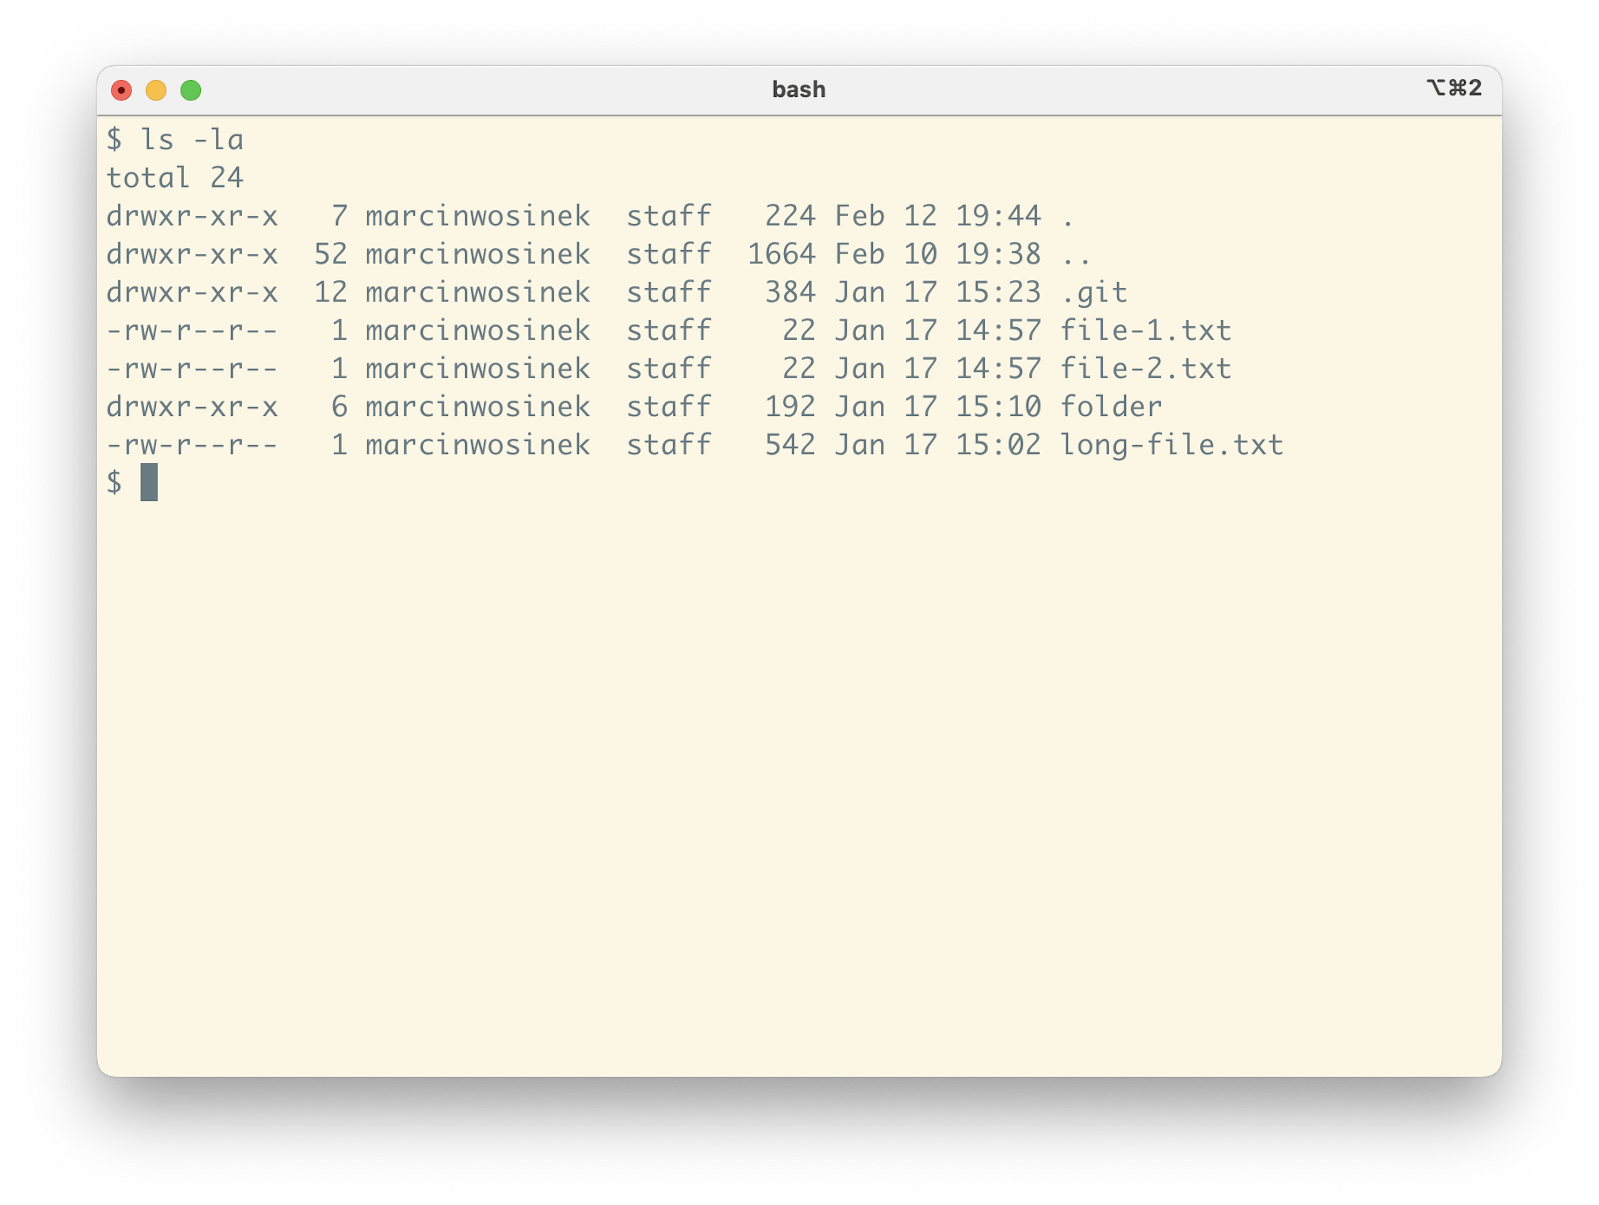
Task: Click the folder directory entry
Action: pyautogui.click(x=1111, y=406)
